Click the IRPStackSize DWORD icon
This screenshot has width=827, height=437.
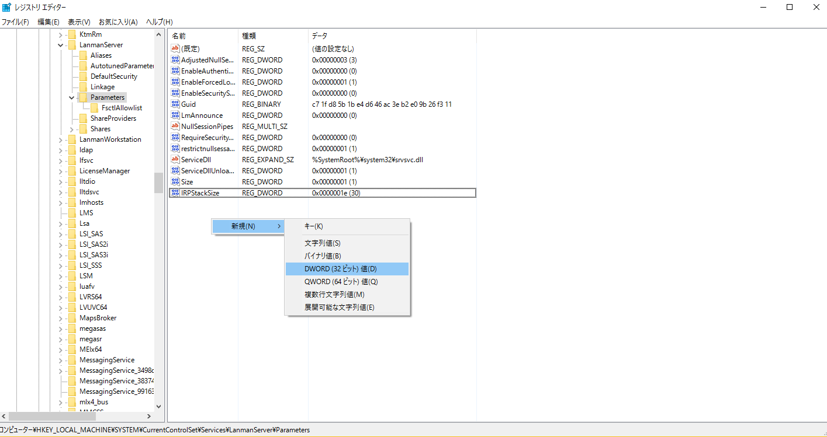(x=175, y=193)
